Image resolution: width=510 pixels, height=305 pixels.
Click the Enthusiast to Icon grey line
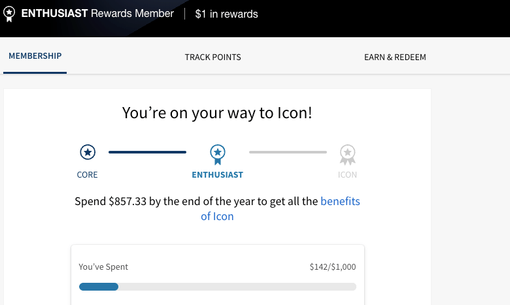[288, 152]
